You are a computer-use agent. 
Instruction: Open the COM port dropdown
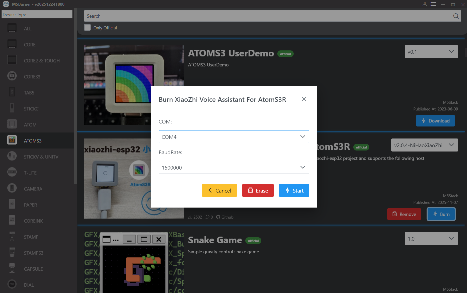point(234,136)
